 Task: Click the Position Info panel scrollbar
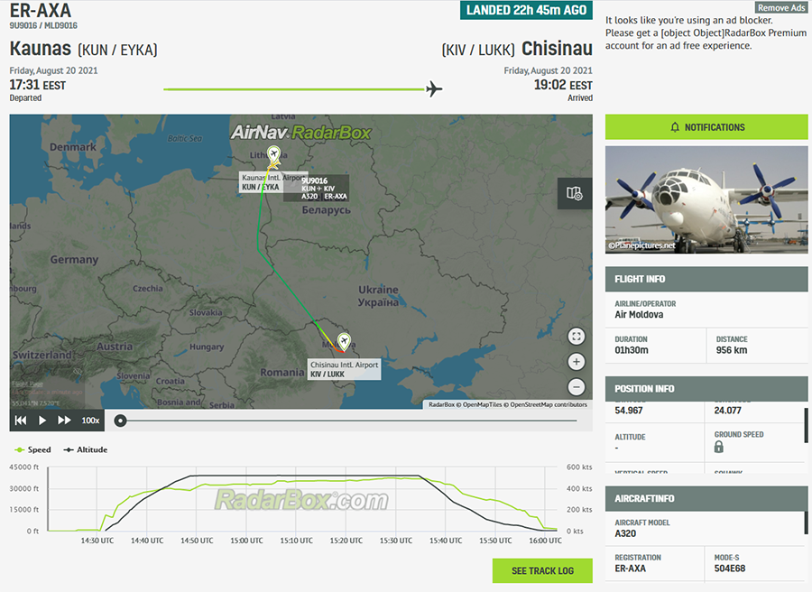pos(806,426)
